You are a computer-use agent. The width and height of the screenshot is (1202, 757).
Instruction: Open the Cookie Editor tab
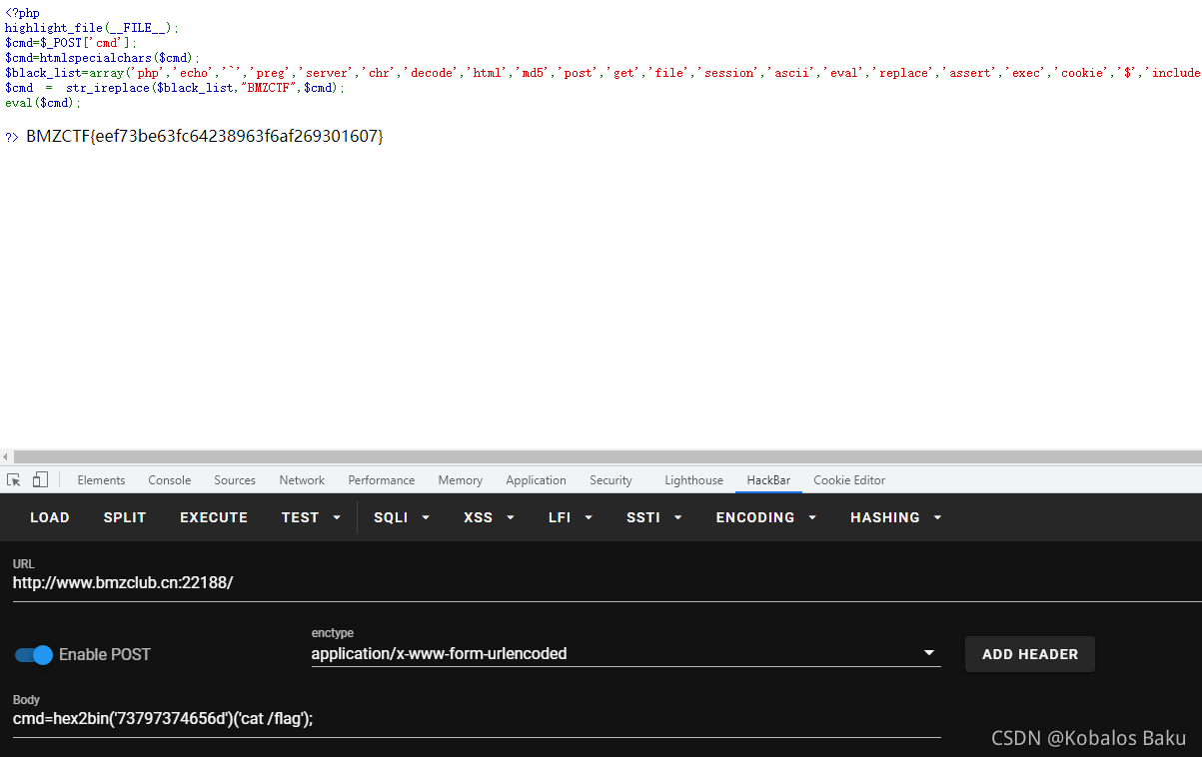coord(849,480)
